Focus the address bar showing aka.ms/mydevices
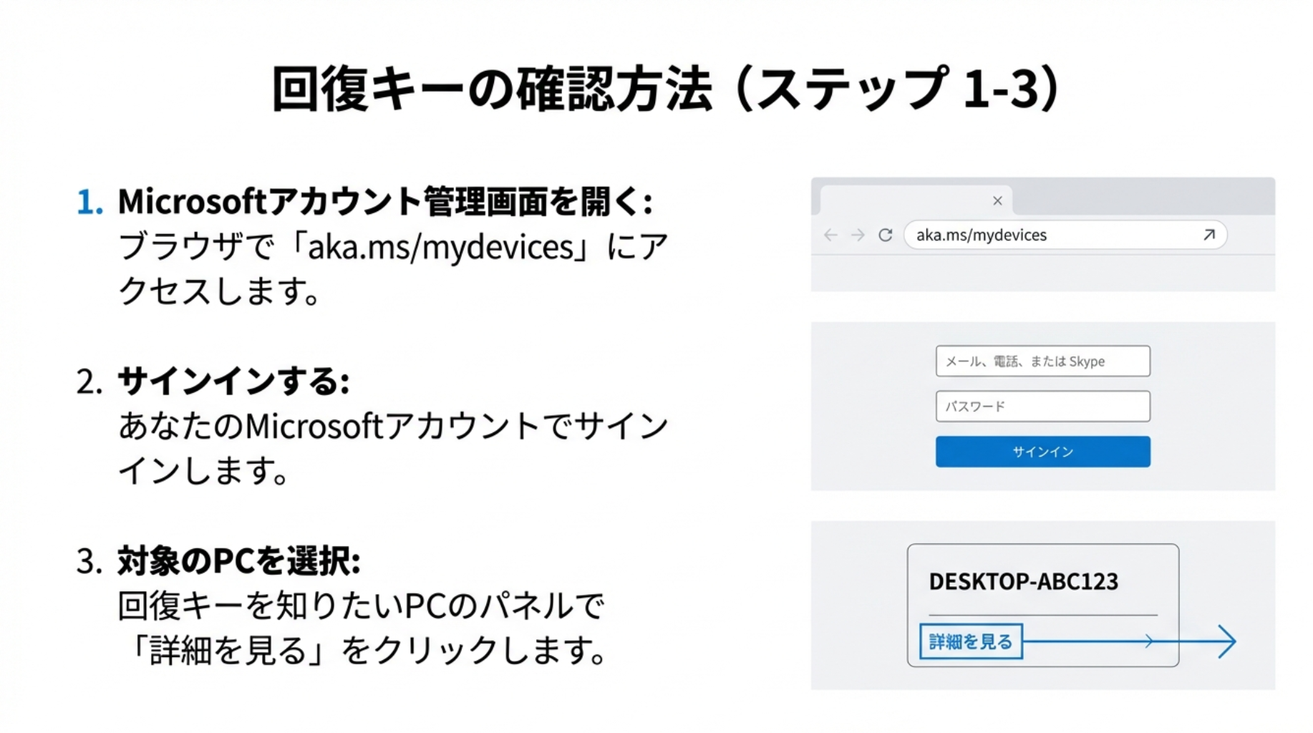 [x=1052, y=235]
